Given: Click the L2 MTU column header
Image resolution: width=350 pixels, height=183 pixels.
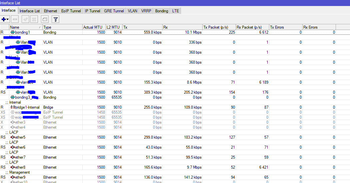Looking at the screenshot, I should click(114, 27).
